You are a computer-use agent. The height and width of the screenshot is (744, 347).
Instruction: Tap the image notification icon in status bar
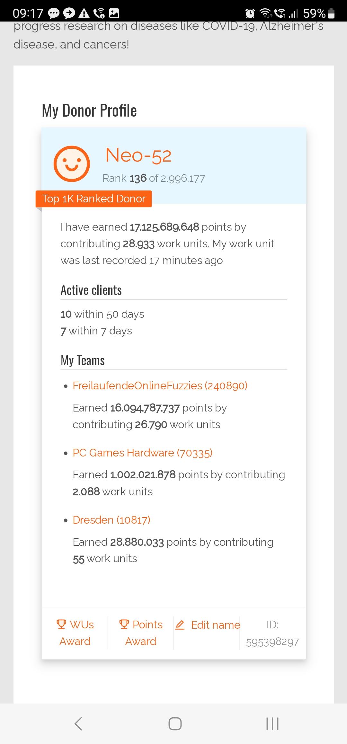tap(114, 13)
